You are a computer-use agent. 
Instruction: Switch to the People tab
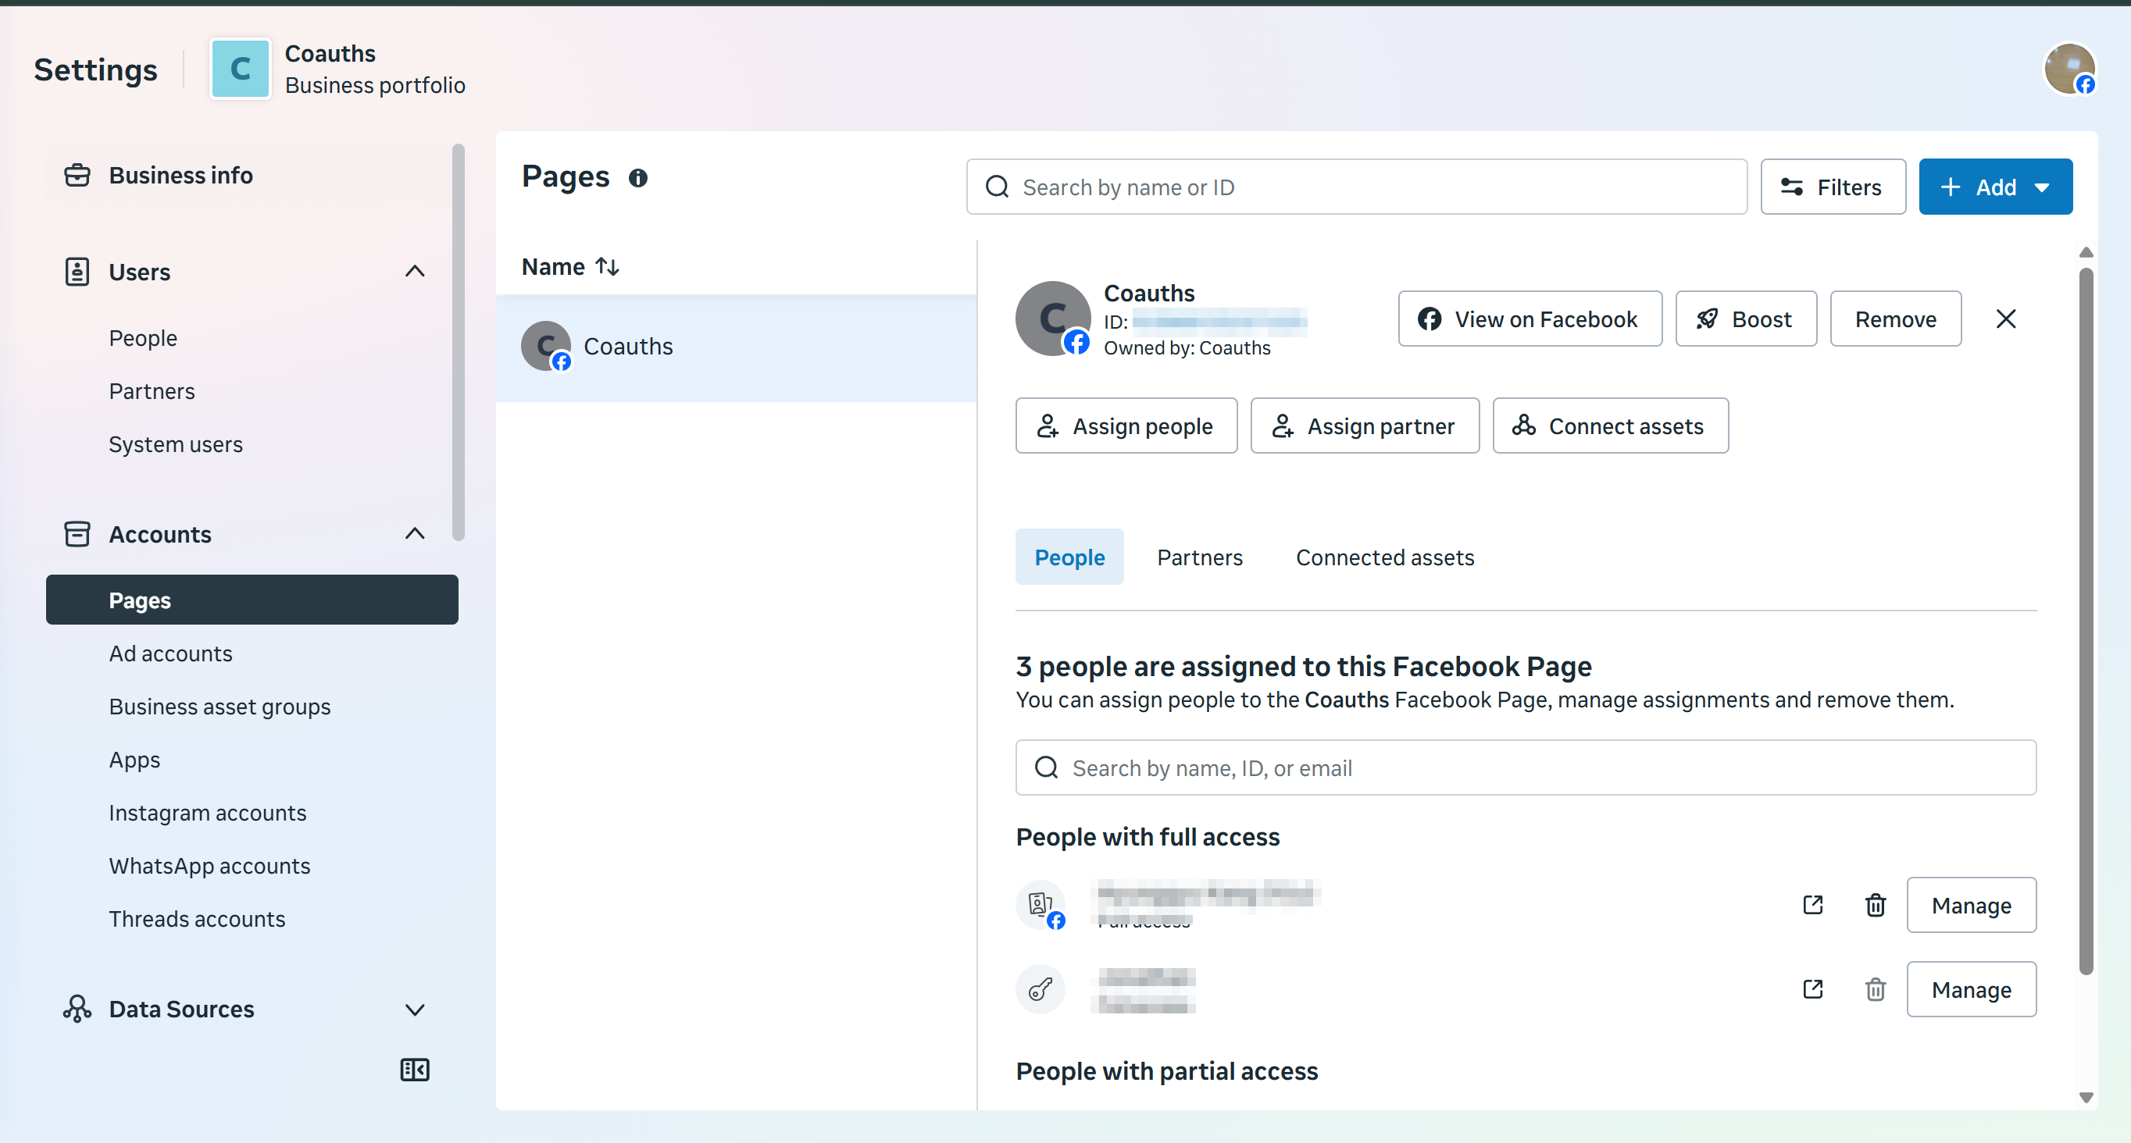tap(1069, 557)
